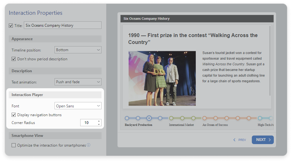Select the first blue timeline marker
The height and width of the screenshot is (162, 292).
pyautogui.click(x=127, y=118)
